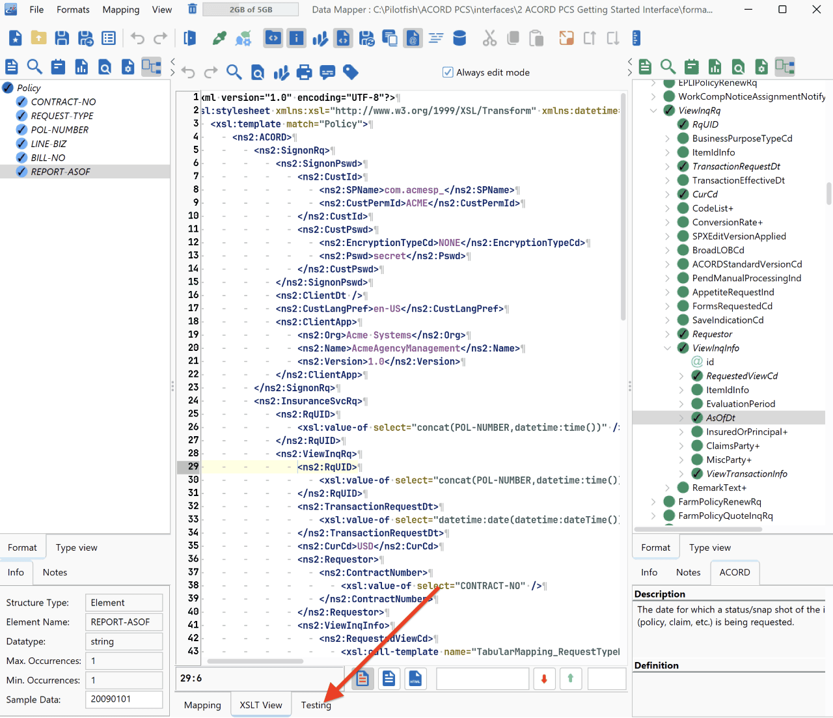Select the REPORT-ASOF field in left tree
The width and height of the screenshot is (833, 718).
(x=61, y=172)
